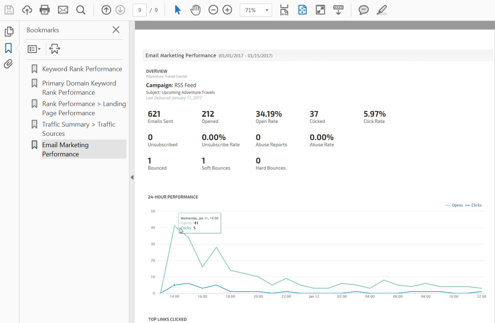Select the highlighter pen tool

click(x=382, y=10)
